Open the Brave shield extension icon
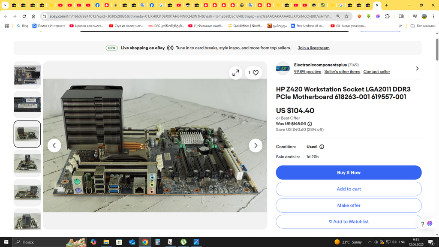Viewport: 439px width, 247px height. coord(359,16)
